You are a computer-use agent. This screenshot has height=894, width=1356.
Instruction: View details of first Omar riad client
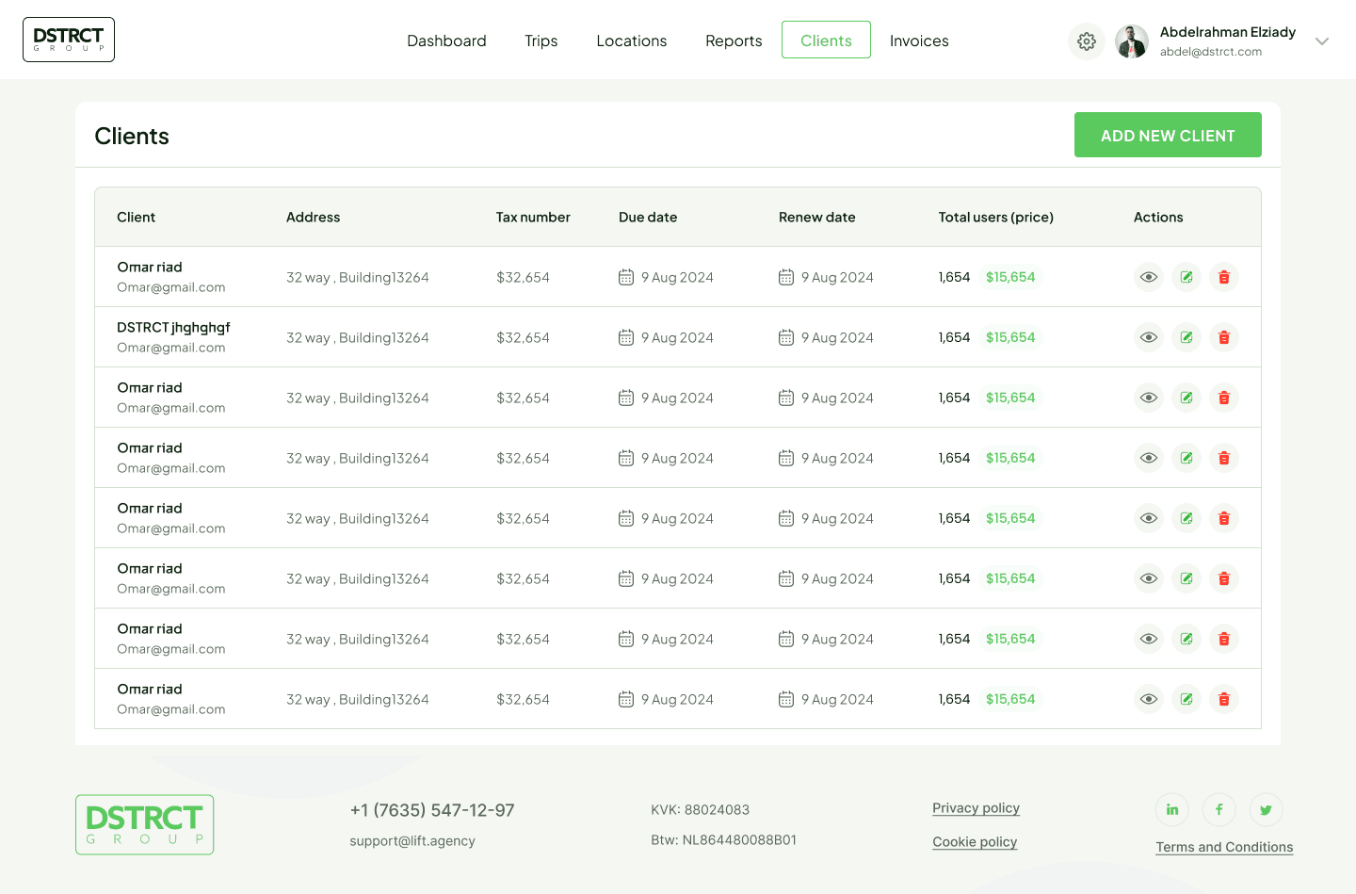[1148, 277]
